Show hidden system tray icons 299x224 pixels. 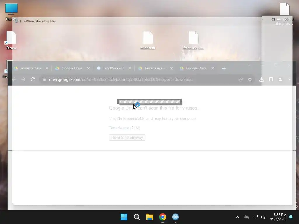pyautogui.click(x=237, y=217)
